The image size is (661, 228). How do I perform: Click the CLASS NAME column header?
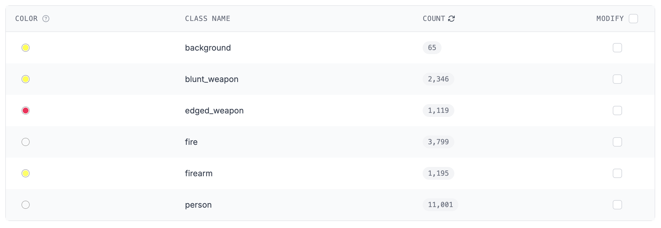click(x=208, y=19)
